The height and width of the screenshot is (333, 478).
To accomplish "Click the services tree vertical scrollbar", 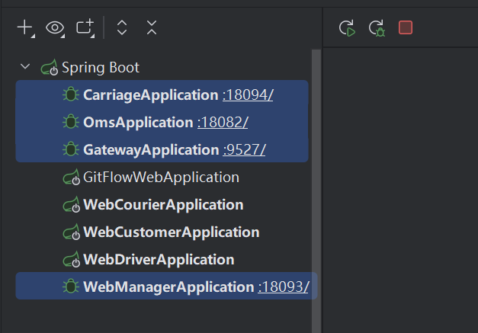I will [316, 191].
